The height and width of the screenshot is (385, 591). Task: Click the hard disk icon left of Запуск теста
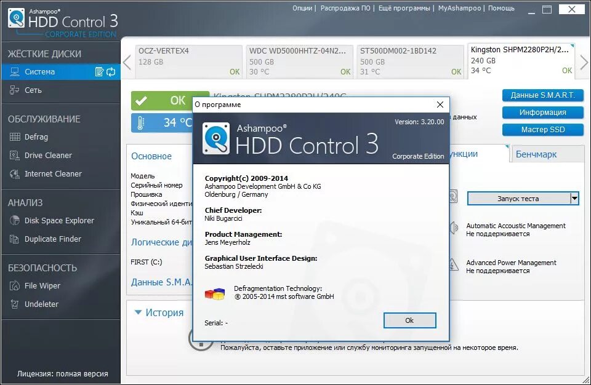[454, 197]
